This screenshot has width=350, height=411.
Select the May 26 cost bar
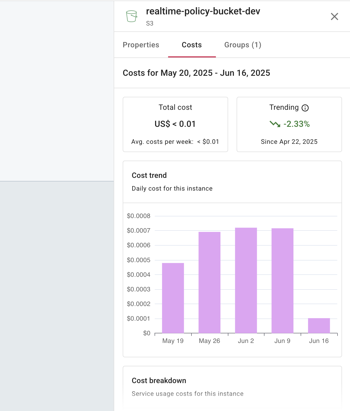pos(209,282)
